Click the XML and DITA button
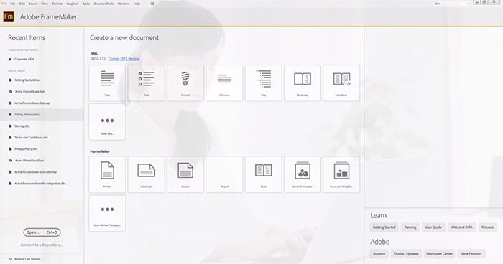 461,227
